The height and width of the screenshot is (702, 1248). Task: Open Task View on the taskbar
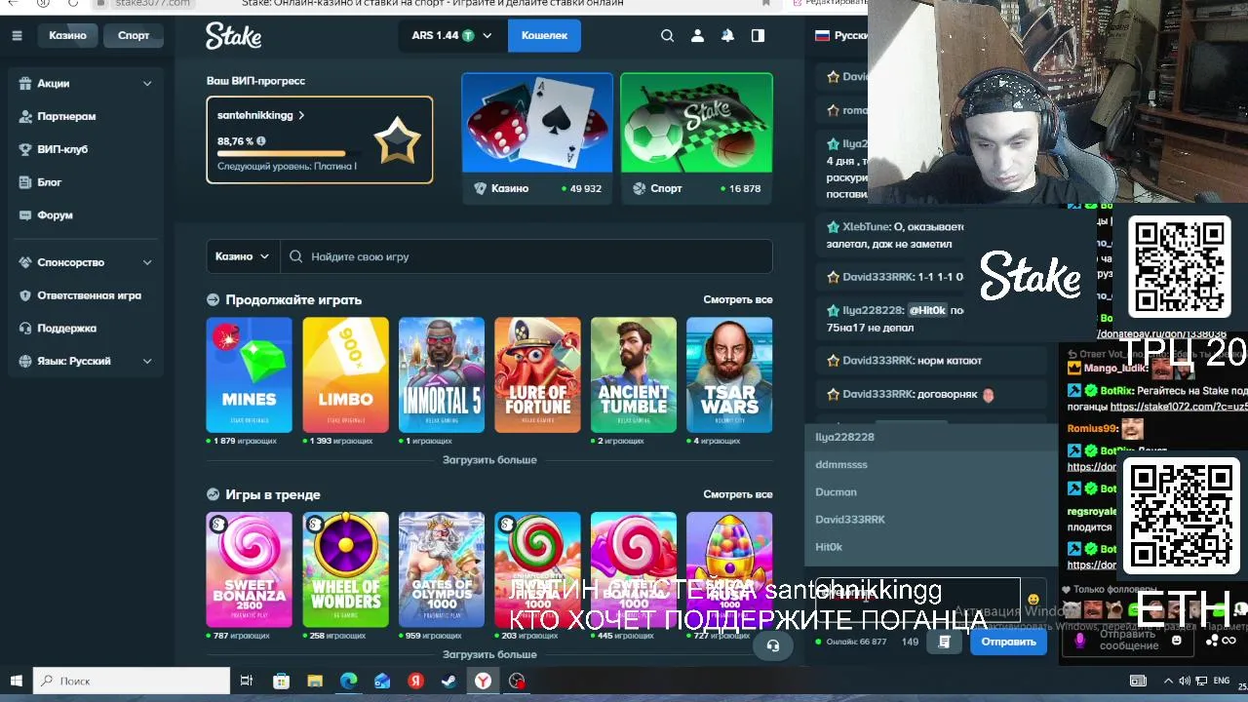pos(247,681)
